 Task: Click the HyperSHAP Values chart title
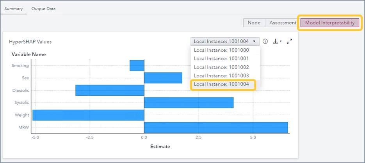(30, 42)
